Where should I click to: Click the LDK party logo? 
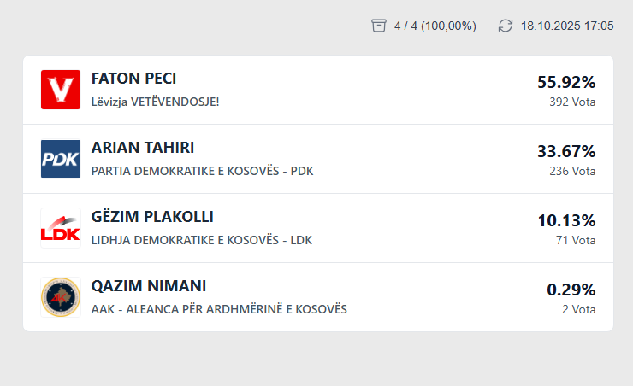(61, 228)
